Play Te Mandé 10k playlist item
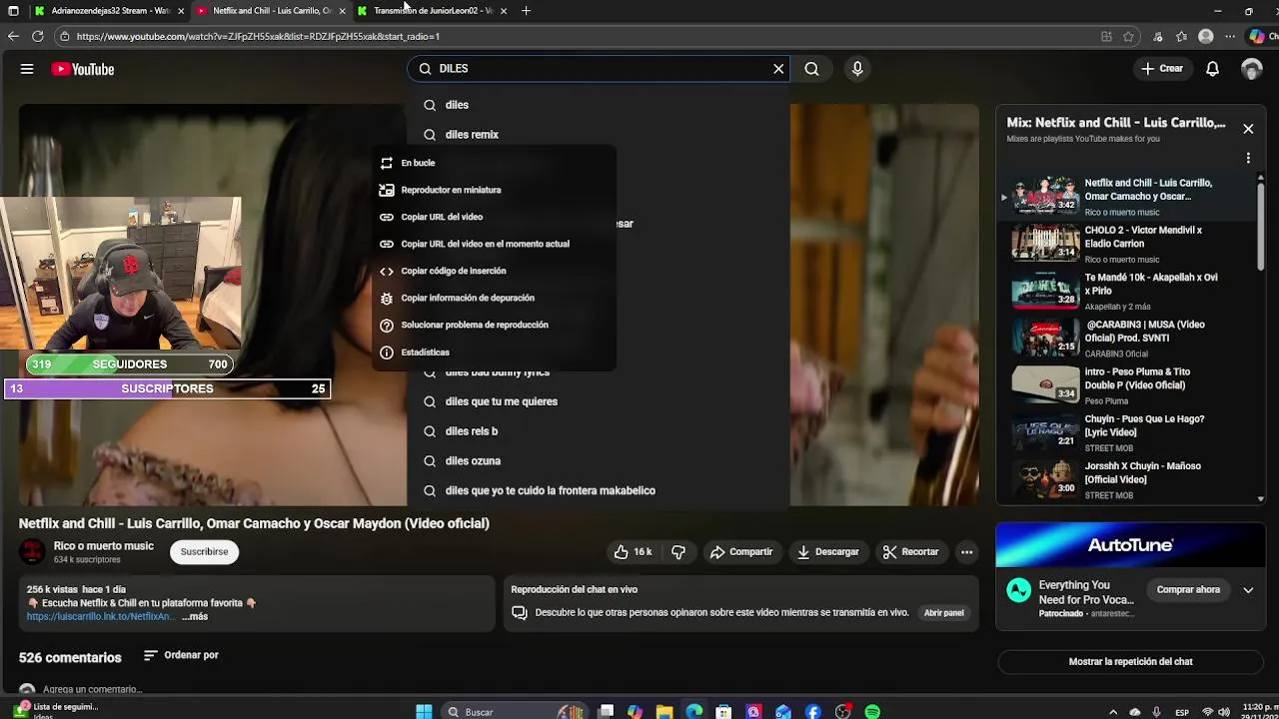The width and height of the screenshot is (1279, 719). [x=1126, y=291]
